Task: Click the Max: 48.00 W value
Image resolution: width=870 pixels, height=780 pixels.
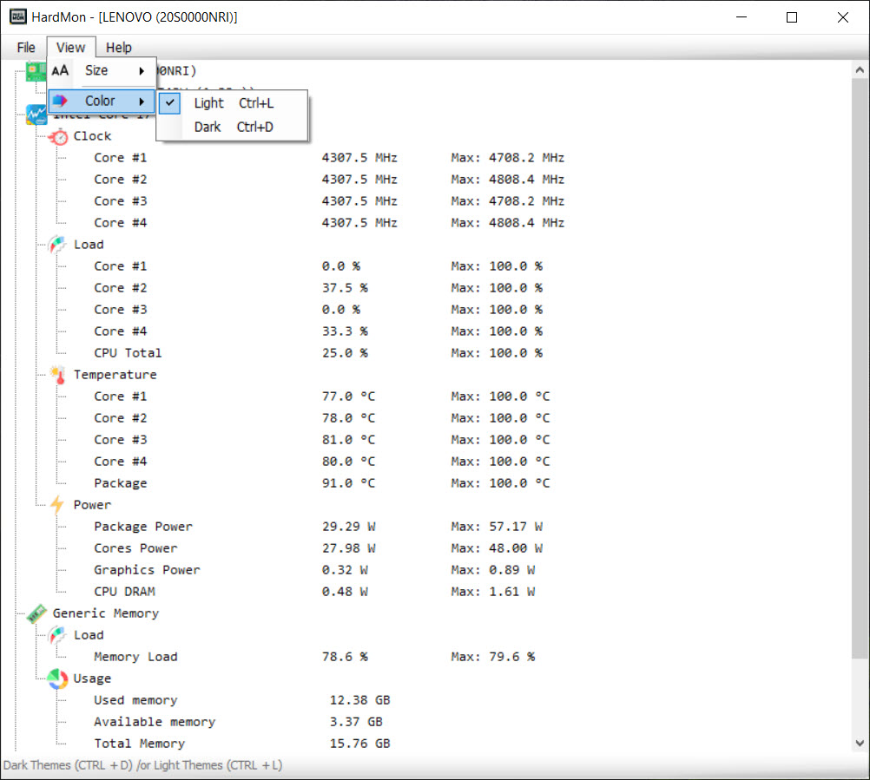Action: coord(498,548)
